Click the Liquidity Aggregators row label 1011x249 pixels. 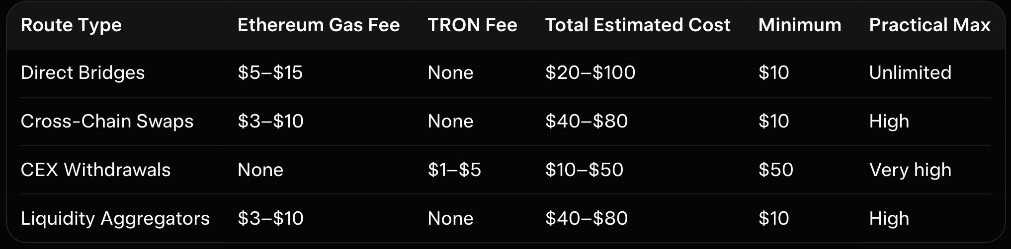point(115,219)
